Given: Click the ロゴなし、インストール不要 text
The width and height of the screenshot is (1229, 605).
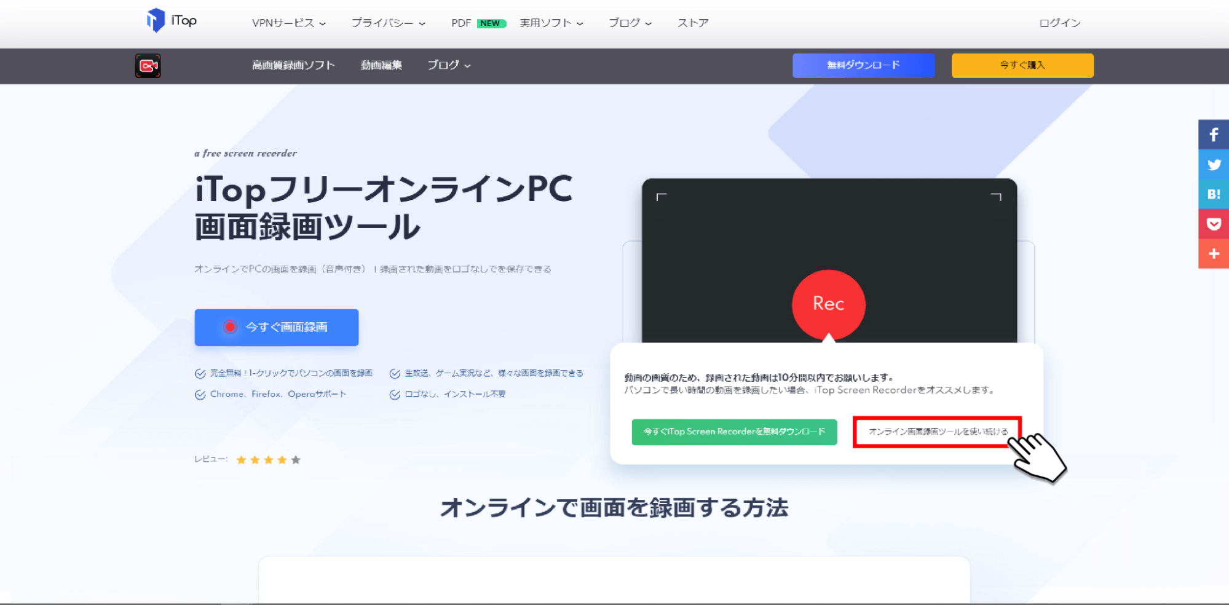Looking at the screenshot, I should pyautogui.click(x=455, y=394).
